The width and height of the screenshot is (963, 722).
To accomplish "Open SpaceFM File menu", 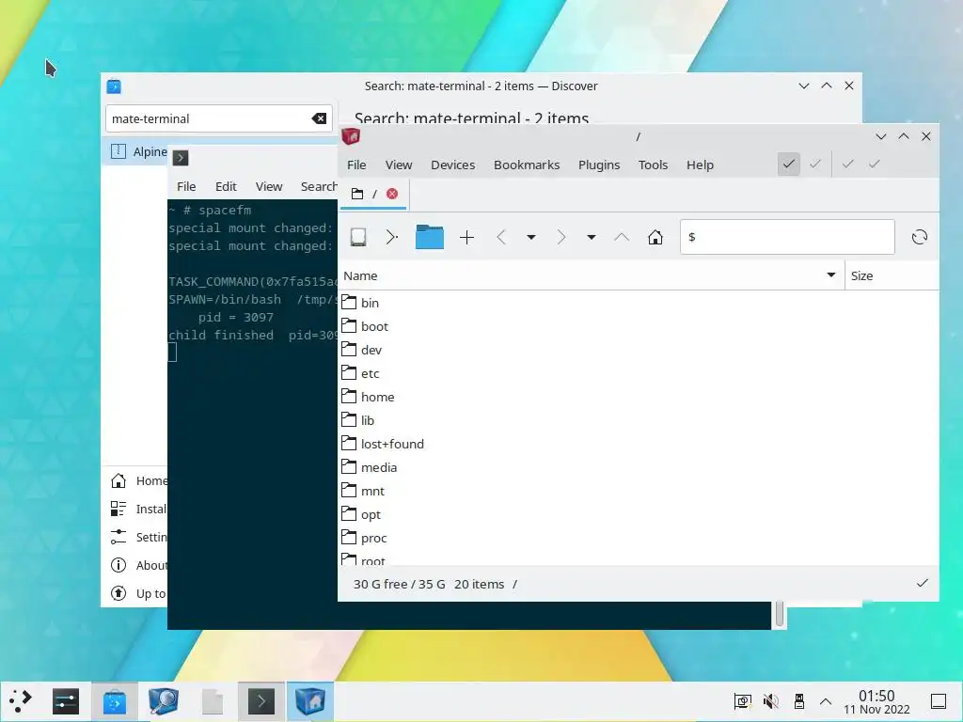I will click(x=356, y=165).
